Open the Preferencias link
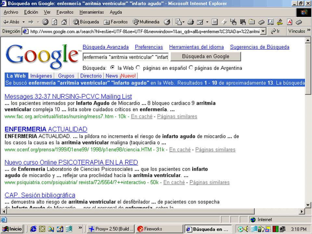Viewport: 312px width, 234px height. 149,47
